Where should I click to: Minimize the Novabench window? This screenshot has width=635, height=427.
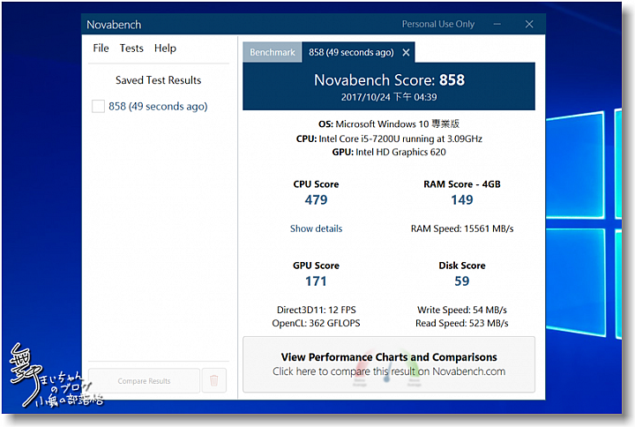497,25
